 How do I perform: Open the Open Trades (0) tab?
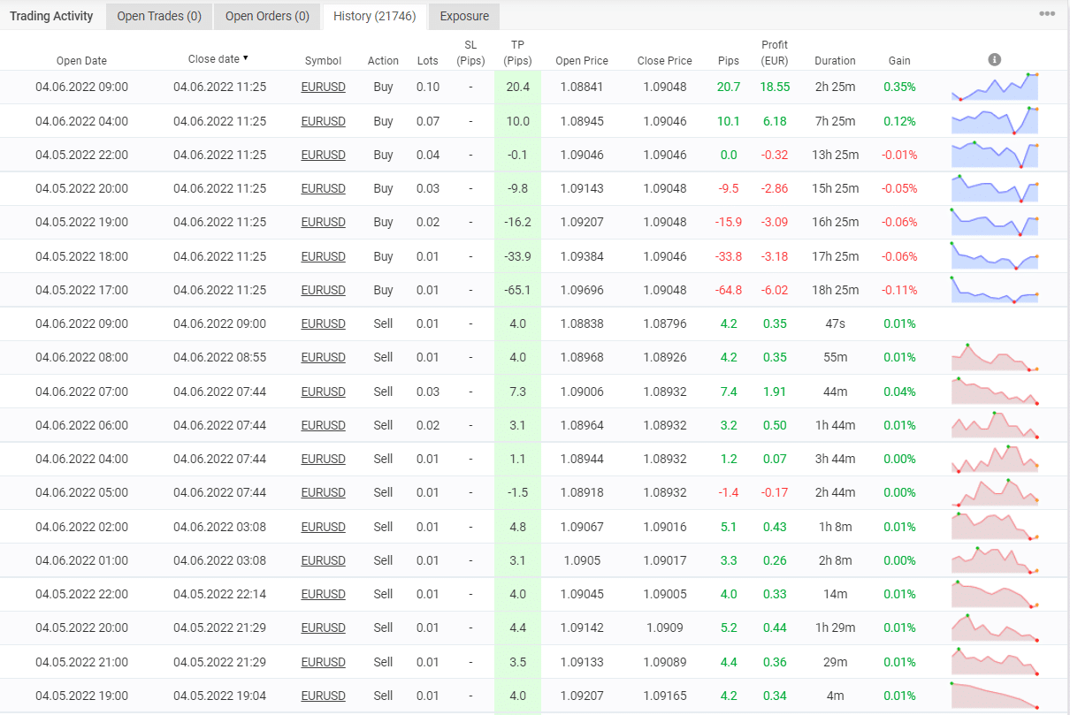[158, 16]
